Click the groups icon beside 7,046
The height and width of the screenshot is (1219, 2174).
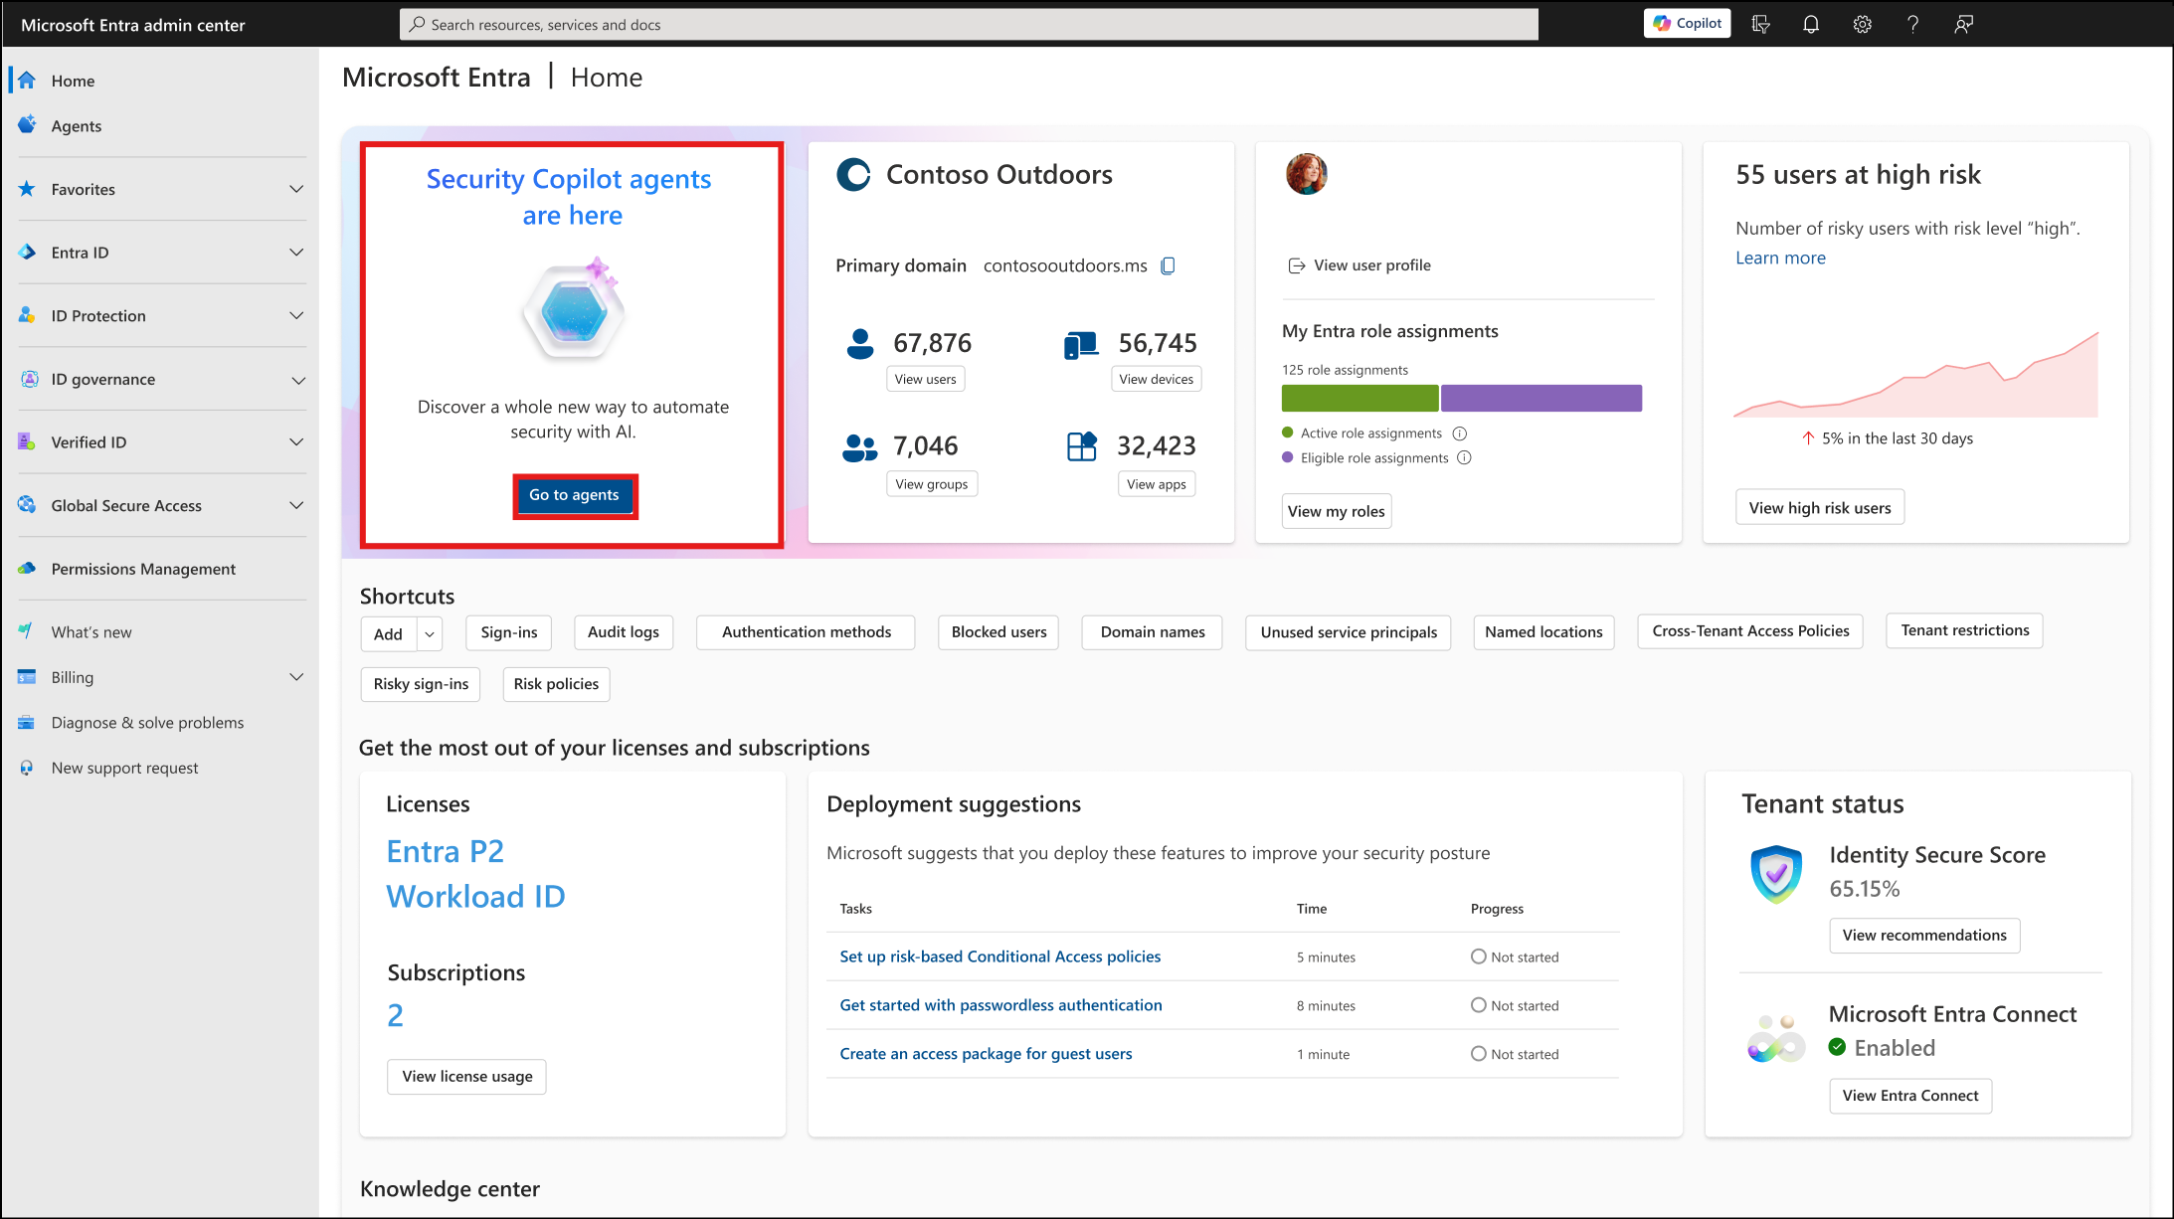click(859, 448)
